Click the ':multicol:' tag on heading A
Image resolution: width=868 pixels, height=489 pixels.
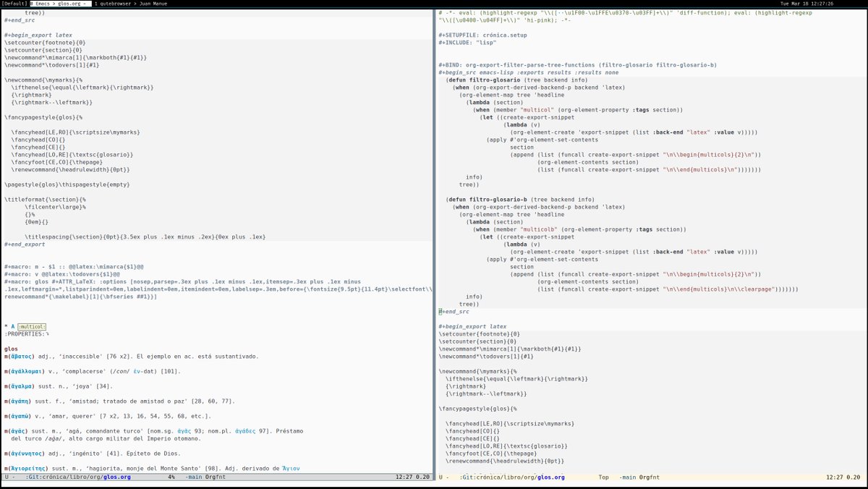point(33,326)
